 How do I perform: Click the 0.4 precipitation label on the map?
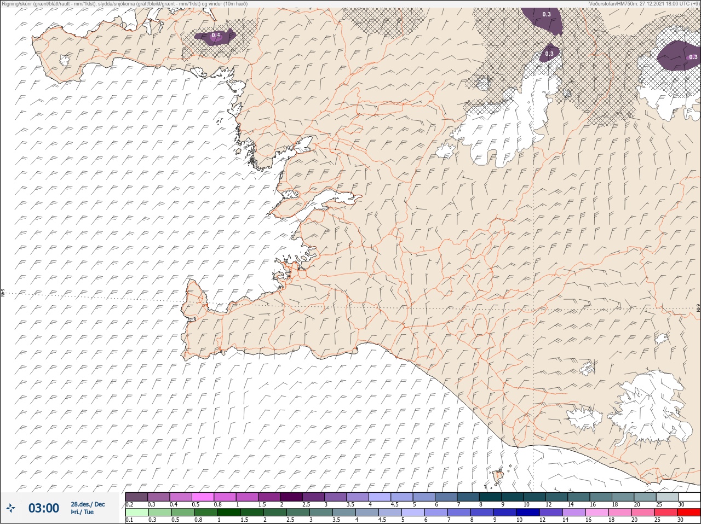tap(216, 36)
